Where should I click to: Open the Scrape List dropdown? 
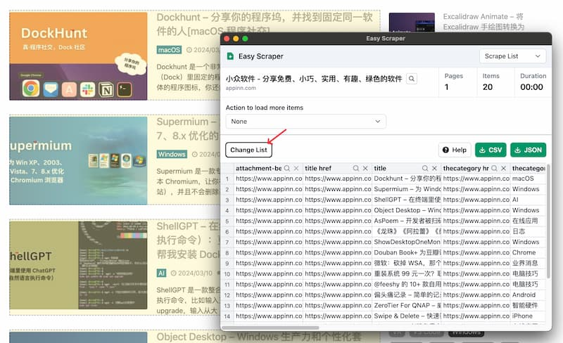tap(512, 56)
